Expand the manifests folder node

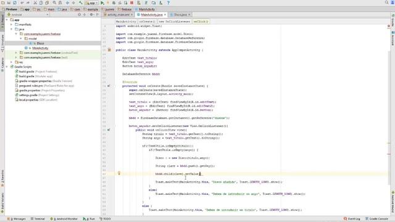coord(12,25)
